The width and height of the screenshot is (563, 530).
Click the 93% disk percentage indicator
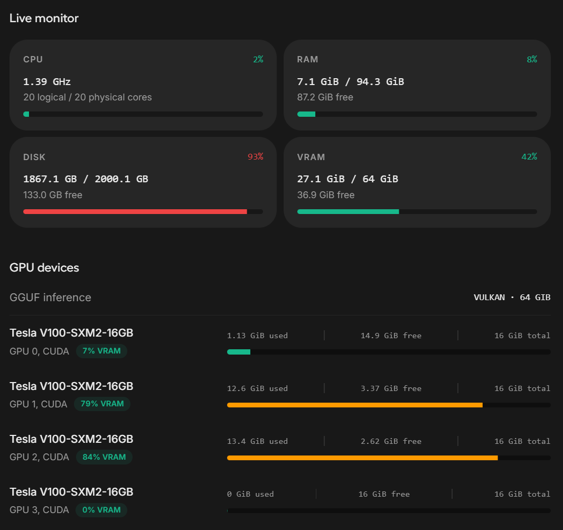[x=255, y=156]
